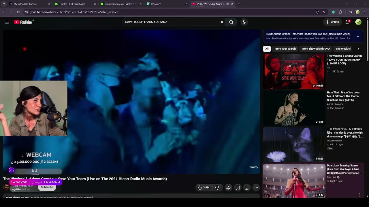The height and width of the screenshot is (207, 369).
Task: Go to YouTube home via logo
Action: (x=23, y=22)
